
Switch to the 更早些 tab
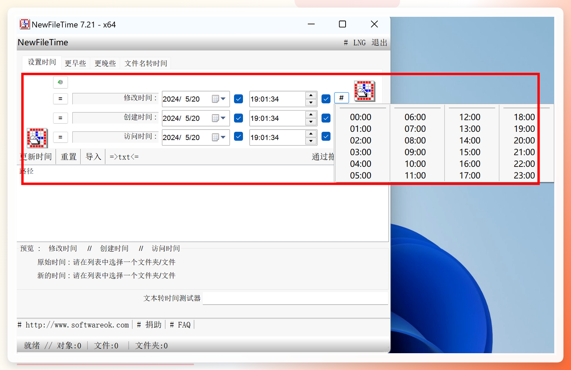[x=75, y=63]
